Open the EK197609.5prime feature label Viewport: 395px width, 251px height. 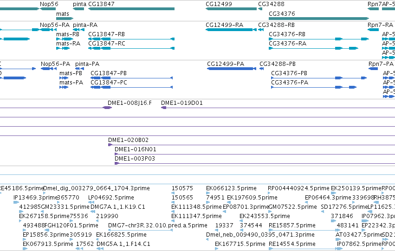point(252,198)
